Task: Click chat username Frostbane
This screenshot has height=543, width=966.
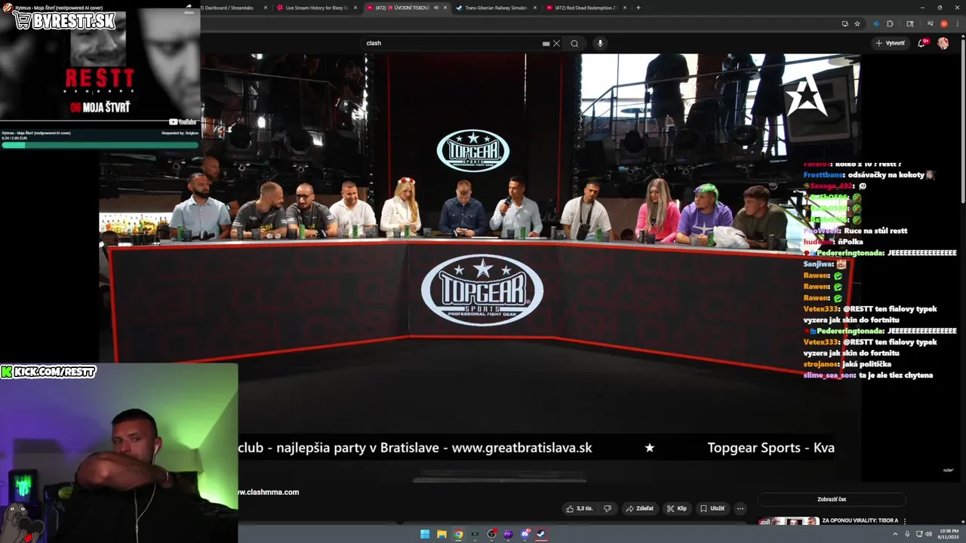Action: (824, 174)
